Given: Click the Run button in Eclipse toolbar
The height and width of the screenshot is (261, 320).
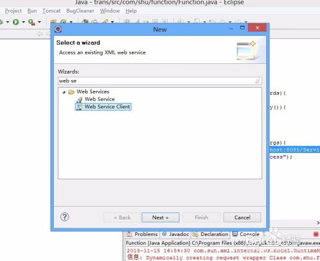Looking at the screenshot, I should click(x=15, y=22).
